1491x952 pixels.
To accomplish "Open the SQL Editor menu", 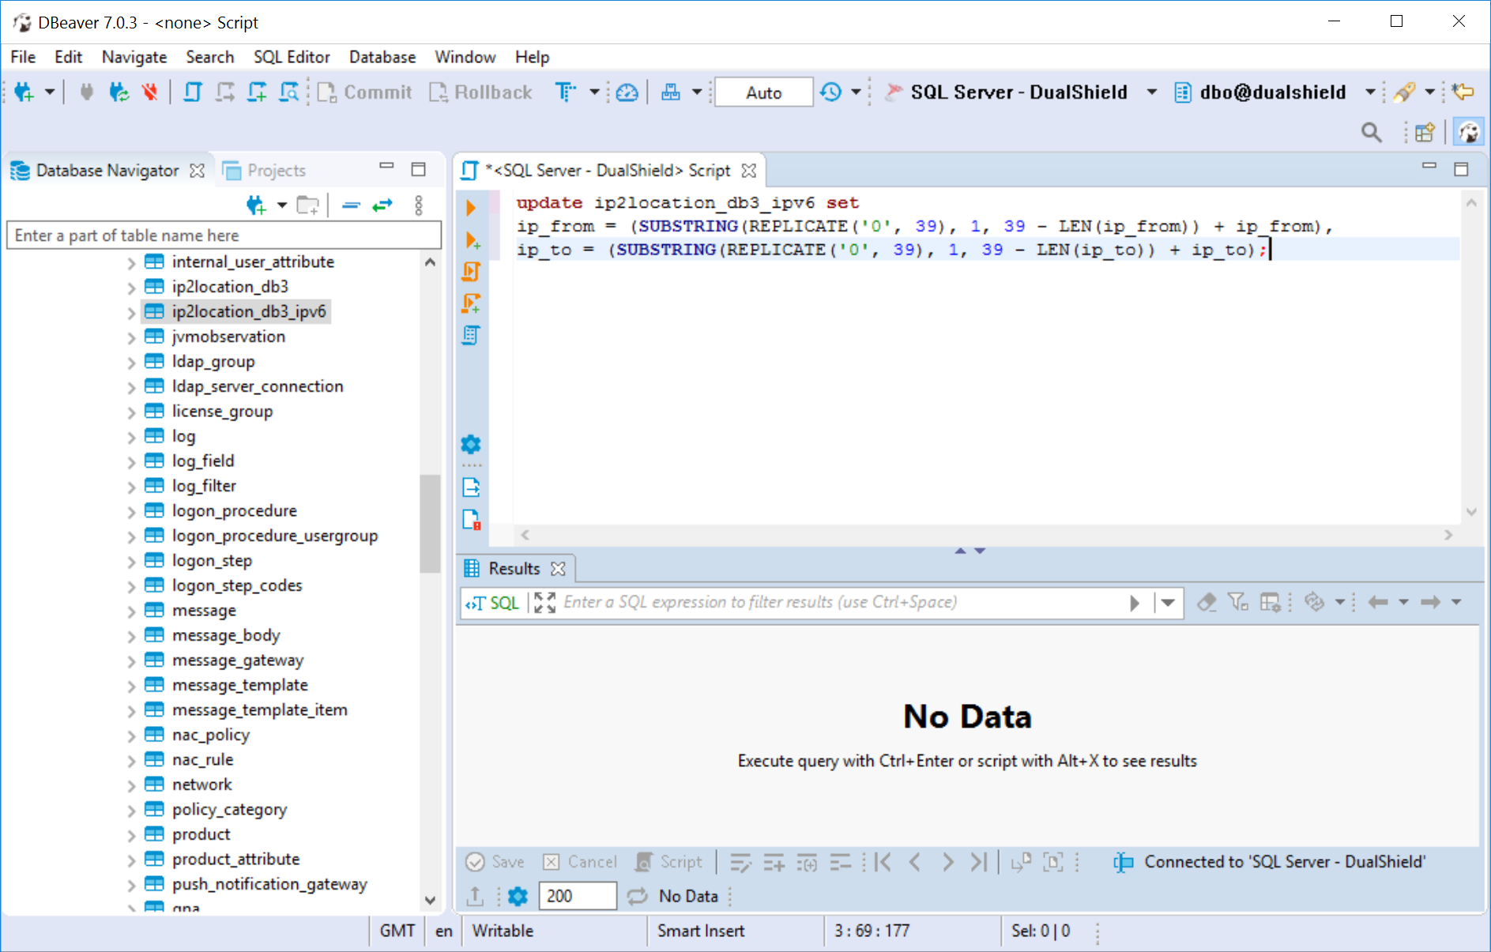I will coord(291,57).
